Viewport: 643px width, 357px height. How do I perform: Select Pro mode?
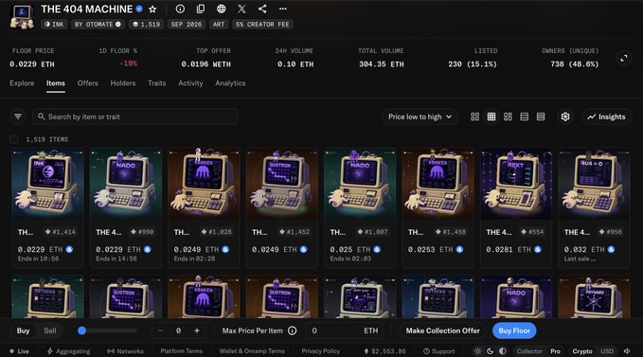(555, 351)
